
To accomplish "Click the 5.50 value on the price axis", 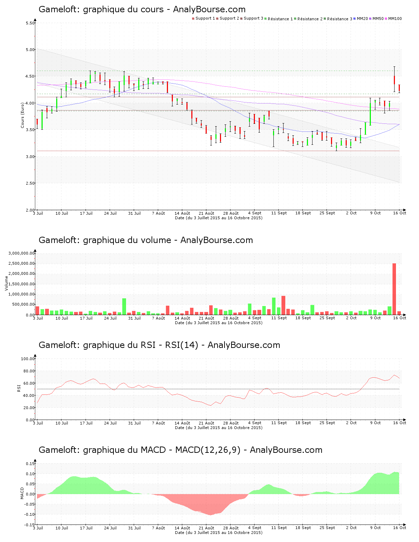I will click(30, 23).
